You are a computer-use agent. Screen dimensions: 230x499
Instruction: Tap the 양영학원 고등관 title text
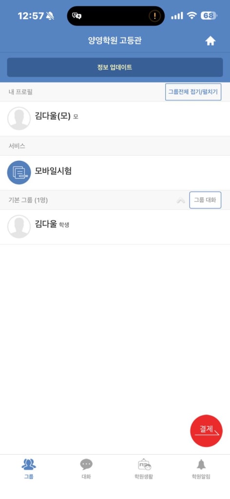(115, 41)
